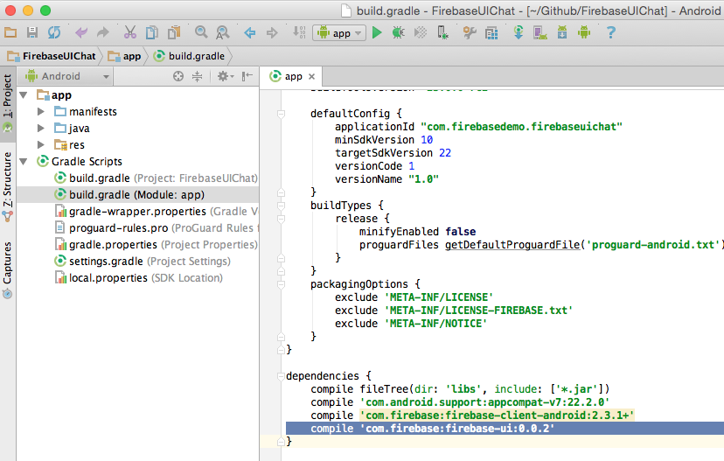Run the app with the green play button
This screenshot has height=461, width=724.
377,32
